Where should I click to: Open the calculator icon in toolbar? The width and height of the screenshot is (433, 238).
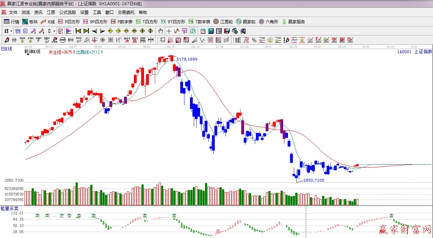pos(211,31)
